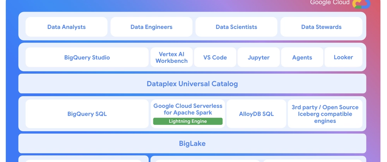Click 3rd party Iceberg compatible engines box
This screenshot has width=387, height=162.
click(x=325, y=114)
